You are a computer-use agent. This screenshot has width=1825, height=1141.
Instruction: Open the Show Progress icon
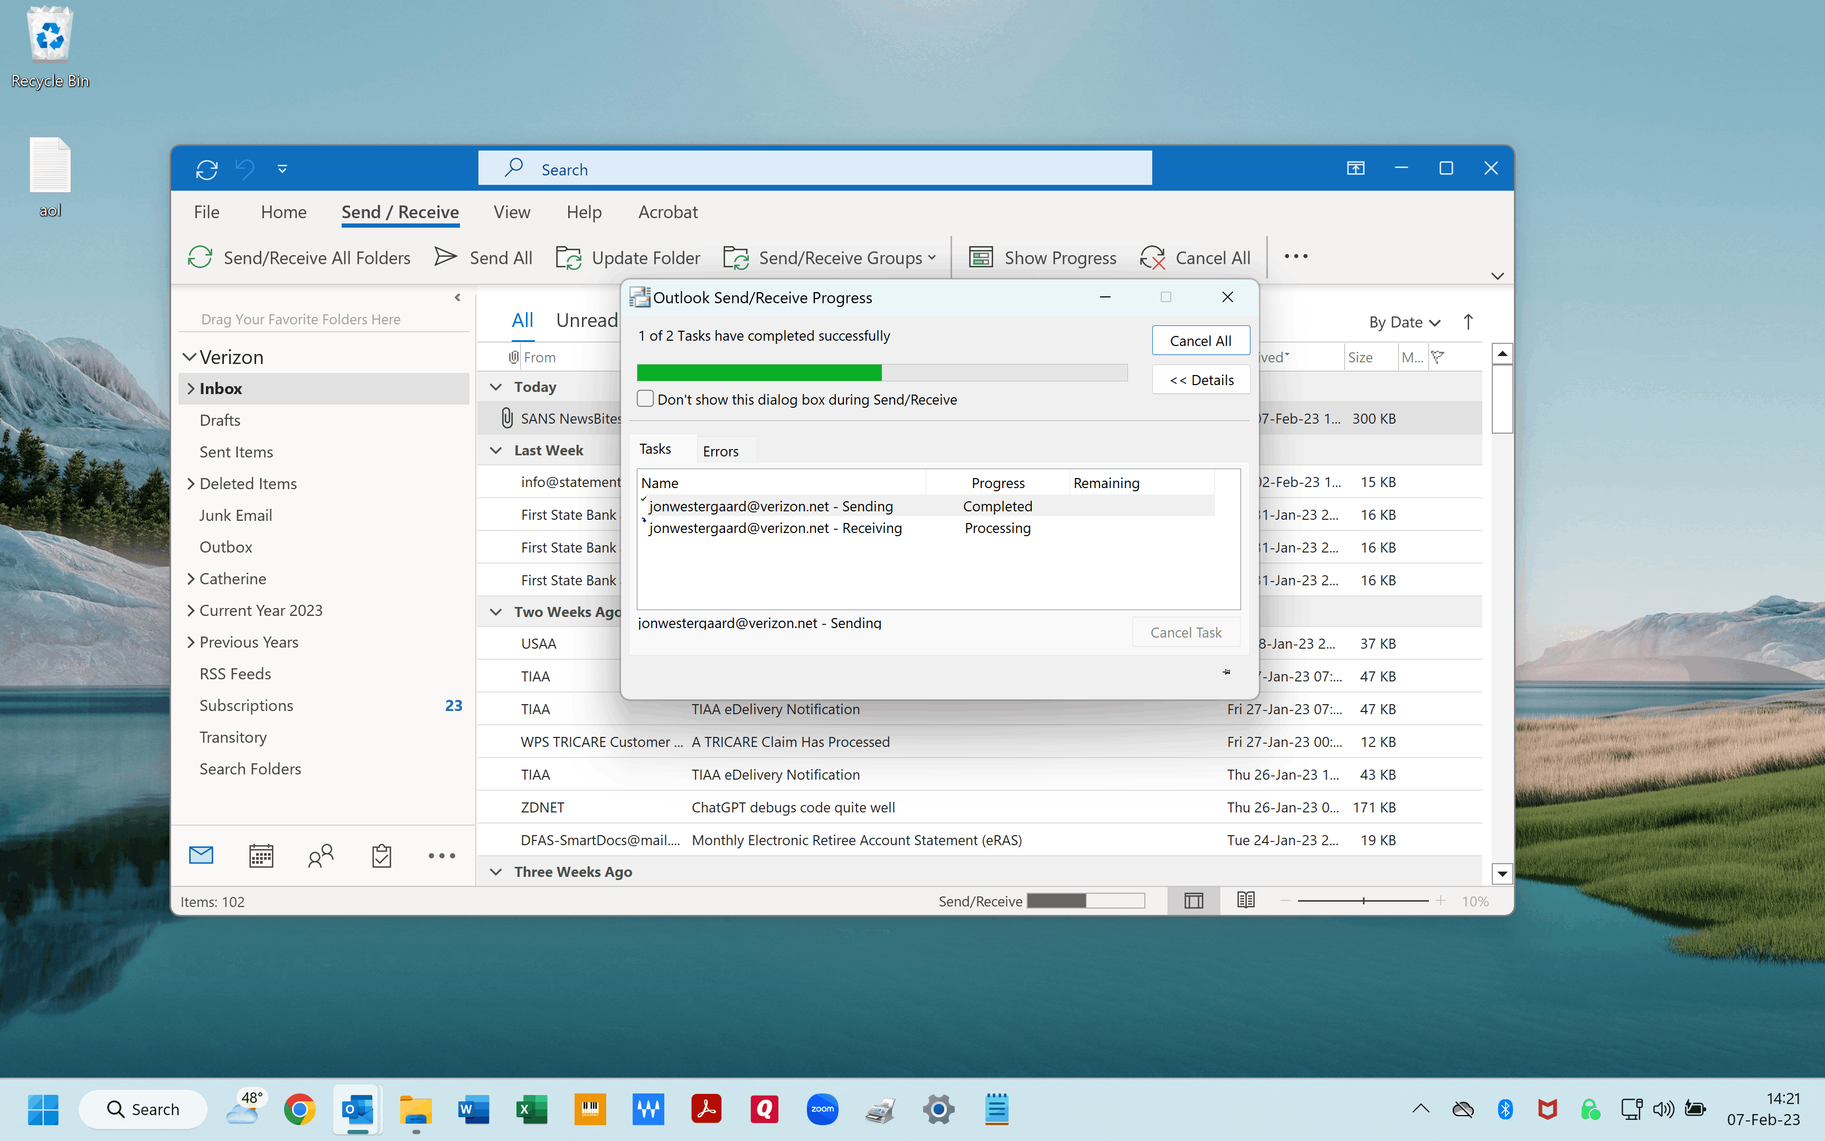981,257
